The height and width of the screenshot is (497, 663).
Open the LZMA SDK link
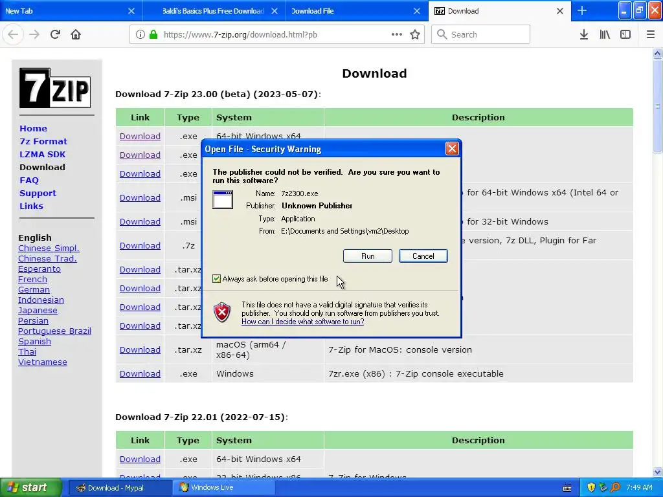pos(42,155)
